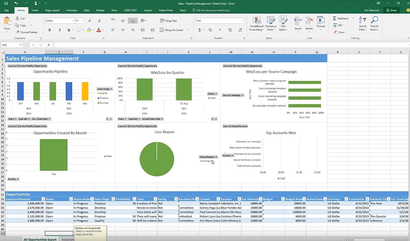The height and width of the screenshot is (241, 410).
Task: Switch to the Formulas ribbon tab
Action: click(x=71, y=10)
